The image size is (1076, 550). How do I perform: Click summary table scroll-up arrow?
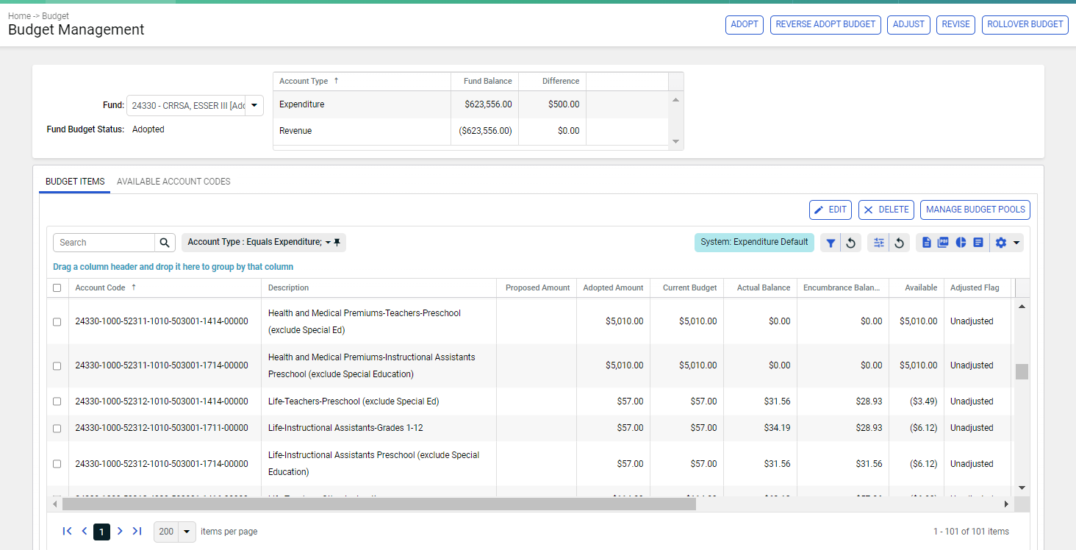tap(676, 99)
